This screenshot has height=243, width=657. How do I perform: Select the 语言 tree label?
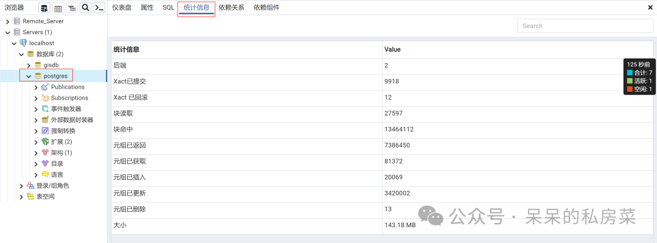pyautogui.click(x=57, y=174)
